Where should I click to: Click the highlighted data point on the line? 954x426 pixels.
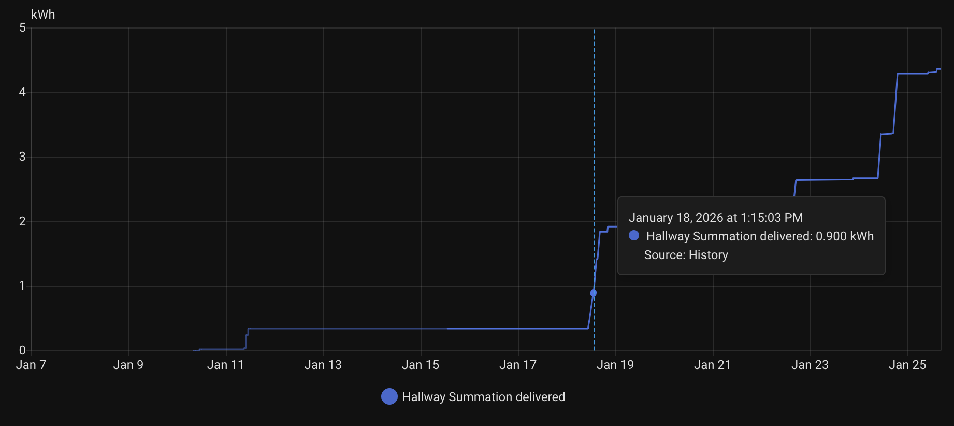click(594, 293)
